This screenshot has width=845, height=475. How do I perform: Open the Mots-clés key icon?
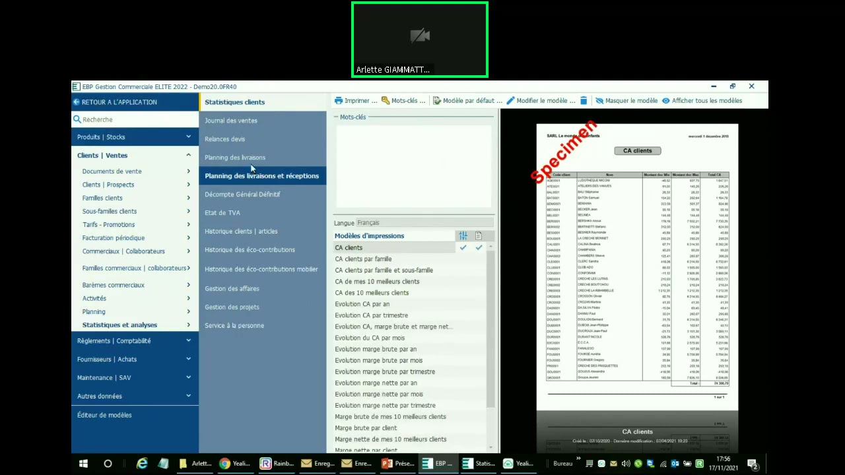pos(386,101)
